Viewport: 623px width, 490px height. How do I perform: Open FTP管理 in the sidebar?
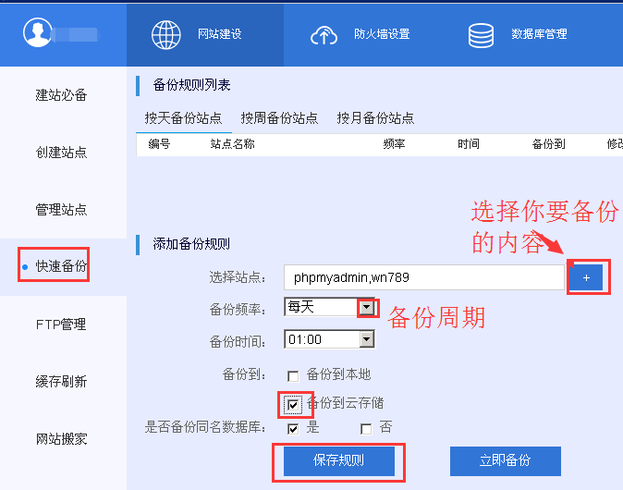(x=61, y=325)
